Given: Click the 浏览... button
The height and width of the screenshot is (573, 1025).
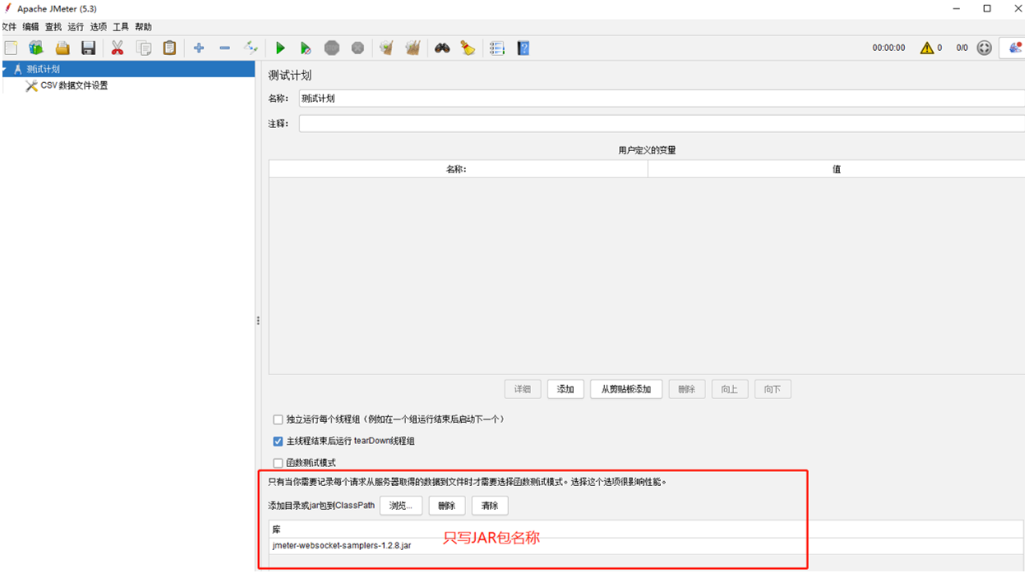Looking at the screenshot, I should click(401, 506).
